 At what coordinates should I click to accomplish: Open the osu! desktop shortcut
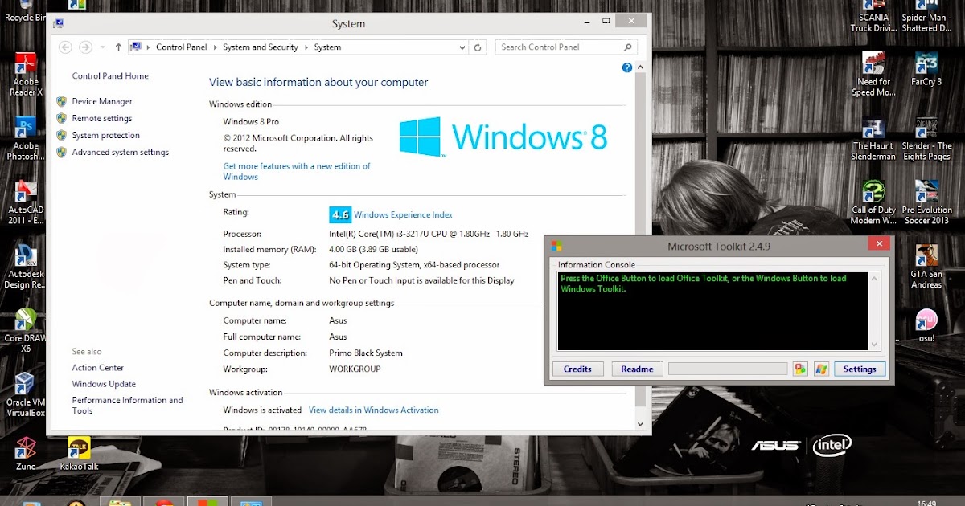pos(926,324)
